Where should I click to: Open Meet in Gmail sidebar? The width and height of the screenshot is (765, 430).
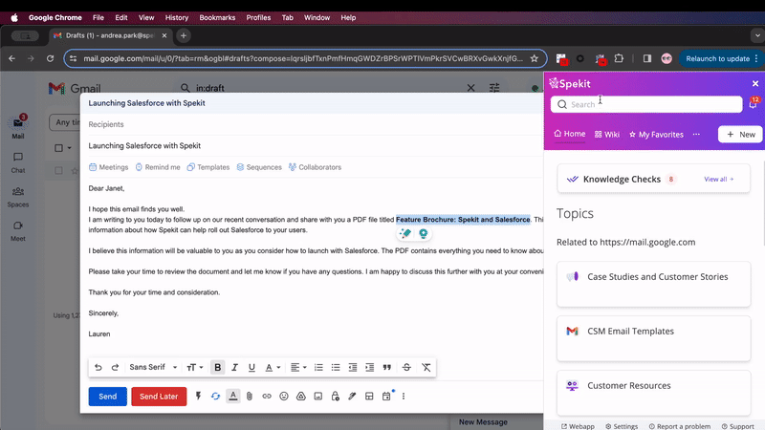[18, 231]
